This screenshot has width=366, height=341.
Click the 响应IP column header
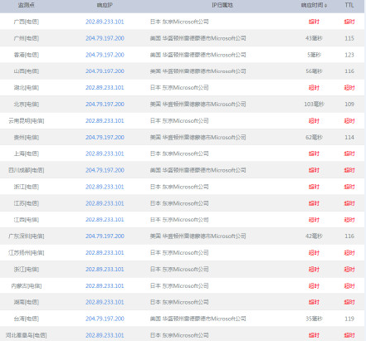[105, 5]
